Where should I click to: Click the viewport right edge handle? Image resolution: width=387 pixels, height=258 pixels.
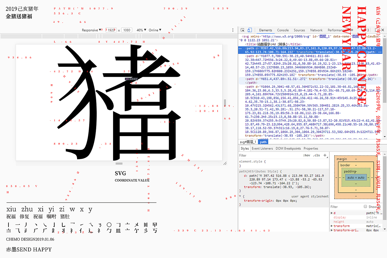click(x=225, y=103)
